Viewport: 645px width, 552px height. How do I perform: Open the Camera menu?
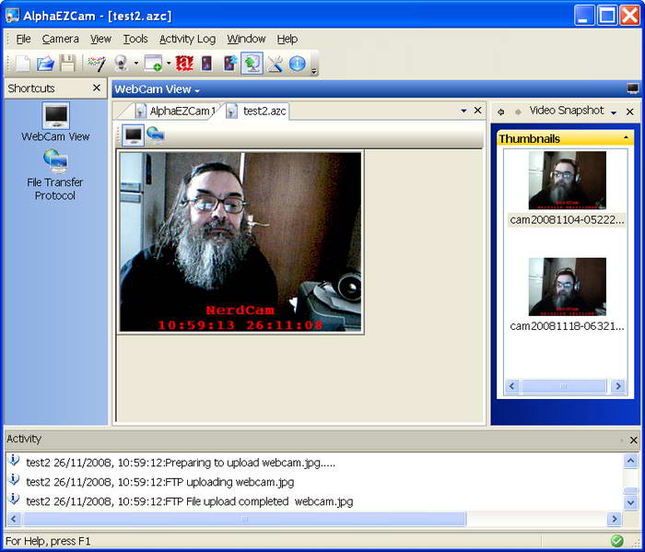61,39
